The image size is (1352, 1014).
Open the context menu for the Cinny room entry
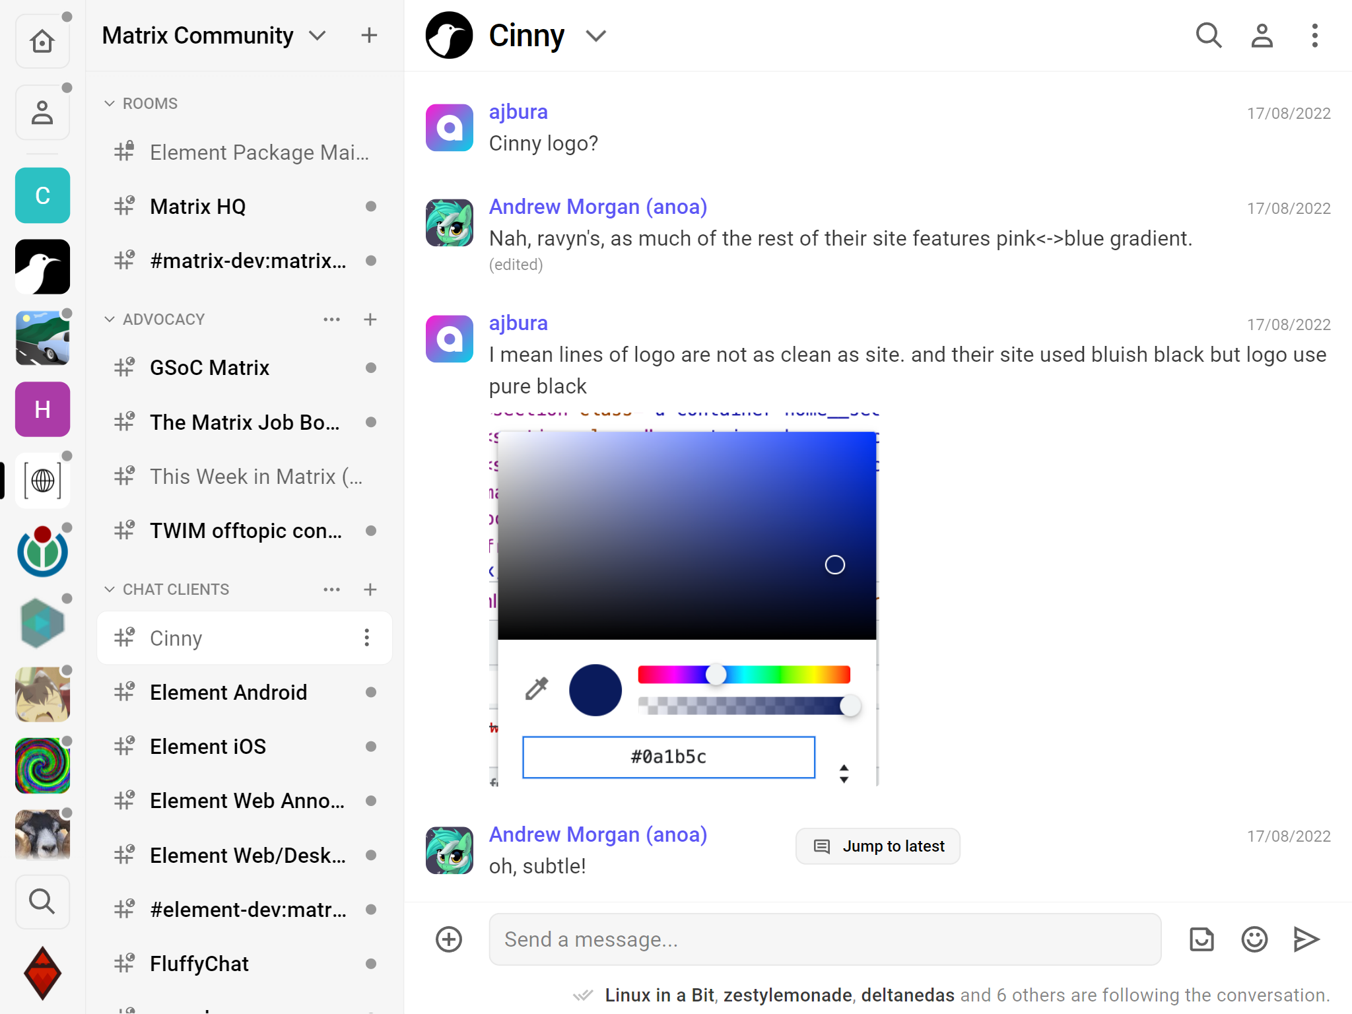tap(366, 638)
